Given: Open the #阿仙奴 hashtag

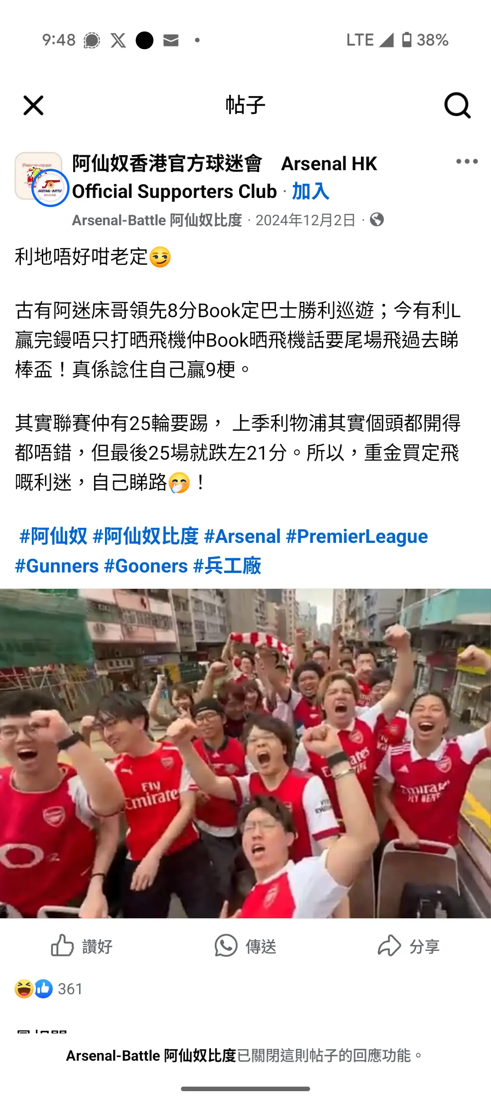Looking at the screenshot, I should [53, 536].
